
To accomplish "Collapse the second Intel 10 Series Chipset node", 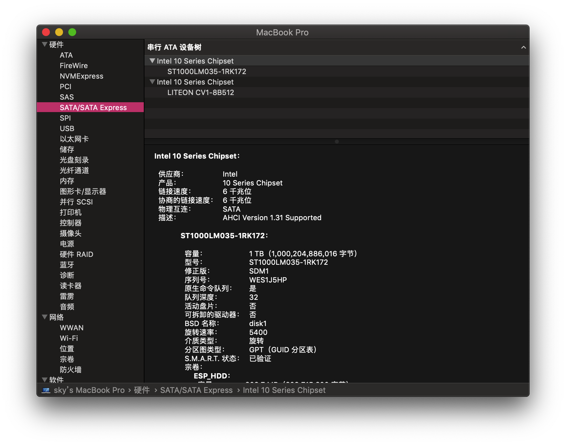I will click(x=152, y=82).
